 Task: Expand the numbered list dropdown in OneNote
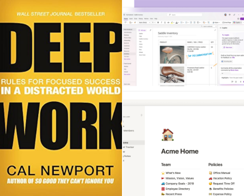pos(188,23)
